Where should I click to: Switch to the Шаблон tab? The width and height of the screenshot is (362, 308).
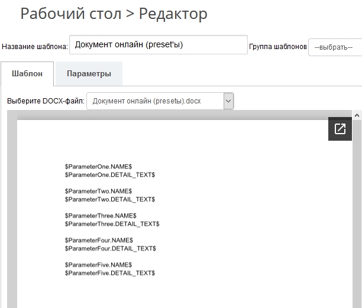[27, 74]
